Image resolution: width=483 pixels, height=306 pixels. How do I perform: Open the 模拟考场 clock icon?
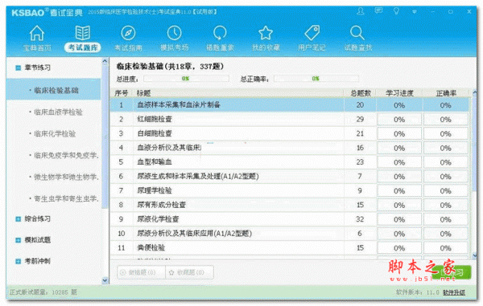pos(175,33)
